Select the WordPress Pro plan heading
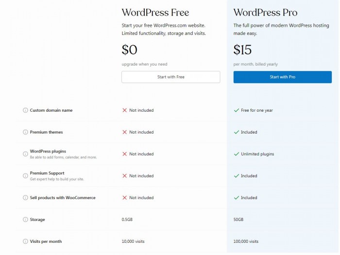This screenshot has height=255, width=340. 265,12
